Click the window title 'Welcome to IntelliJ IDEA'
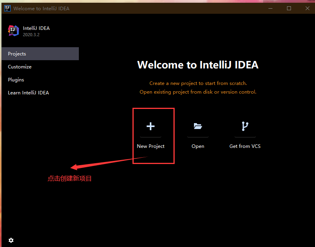315x247 pixels. 41,8
